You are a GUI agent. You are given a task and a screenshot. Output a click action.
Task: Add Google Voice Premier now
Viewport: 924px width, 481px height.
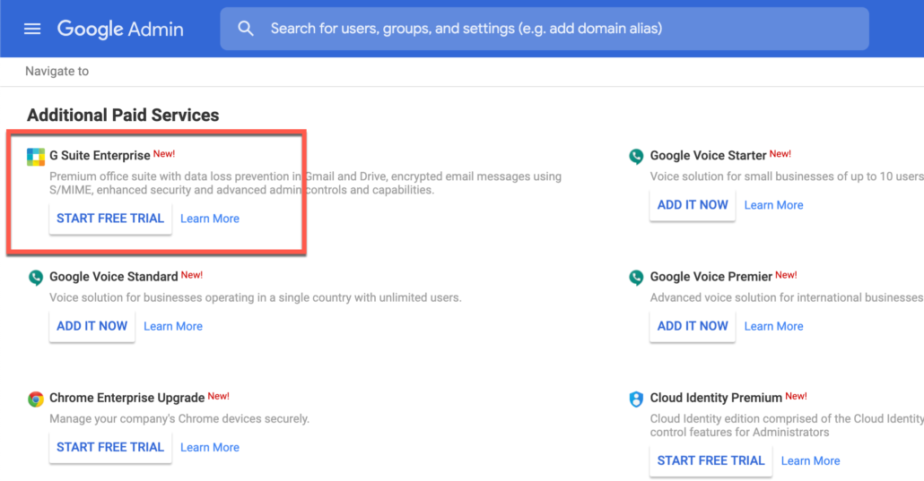[x=693, y=326]
